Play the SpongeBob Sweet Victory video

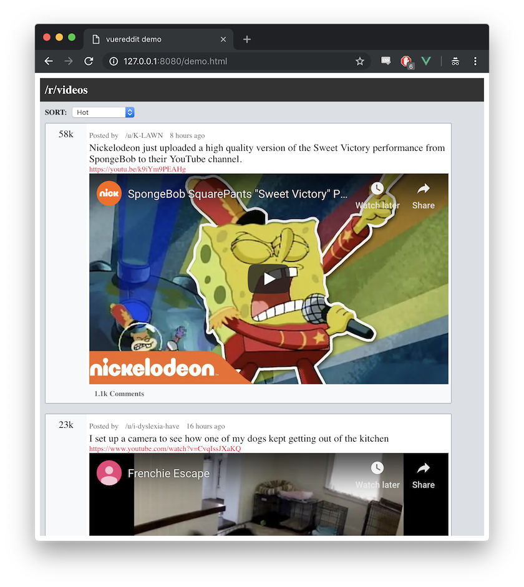[269, 278]
